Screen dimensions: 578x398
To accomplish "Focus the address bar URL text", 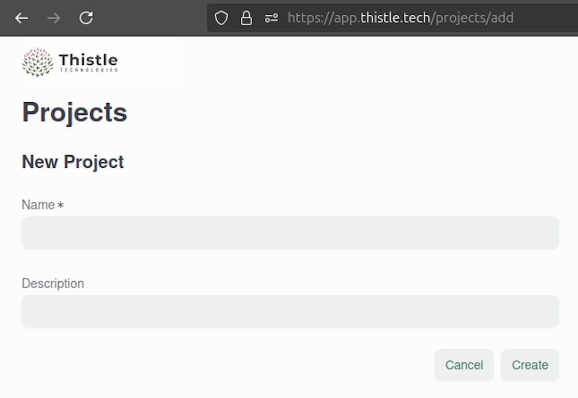I will [400, 18].
